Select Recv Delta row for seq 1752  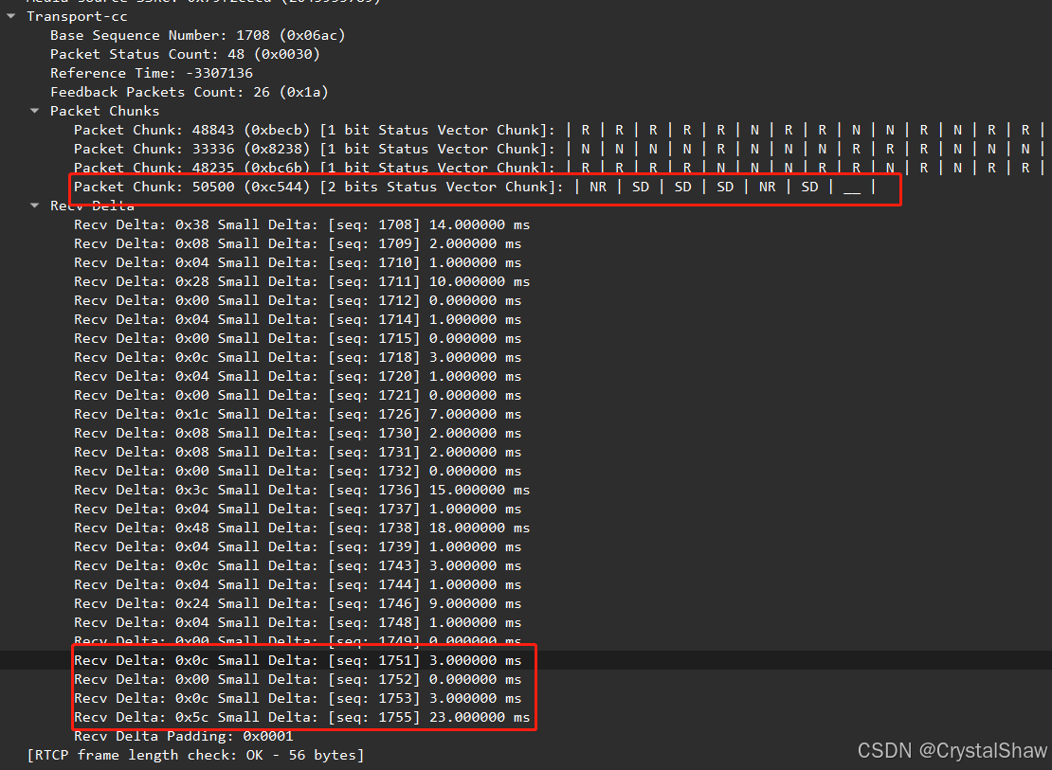[298, 679]
